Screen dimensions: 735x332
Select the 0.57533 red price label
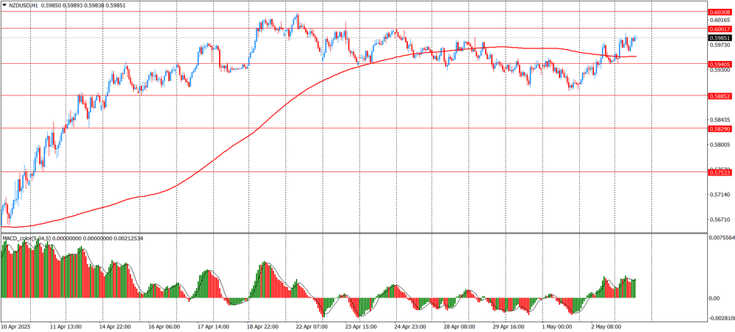tap(720, 172)
